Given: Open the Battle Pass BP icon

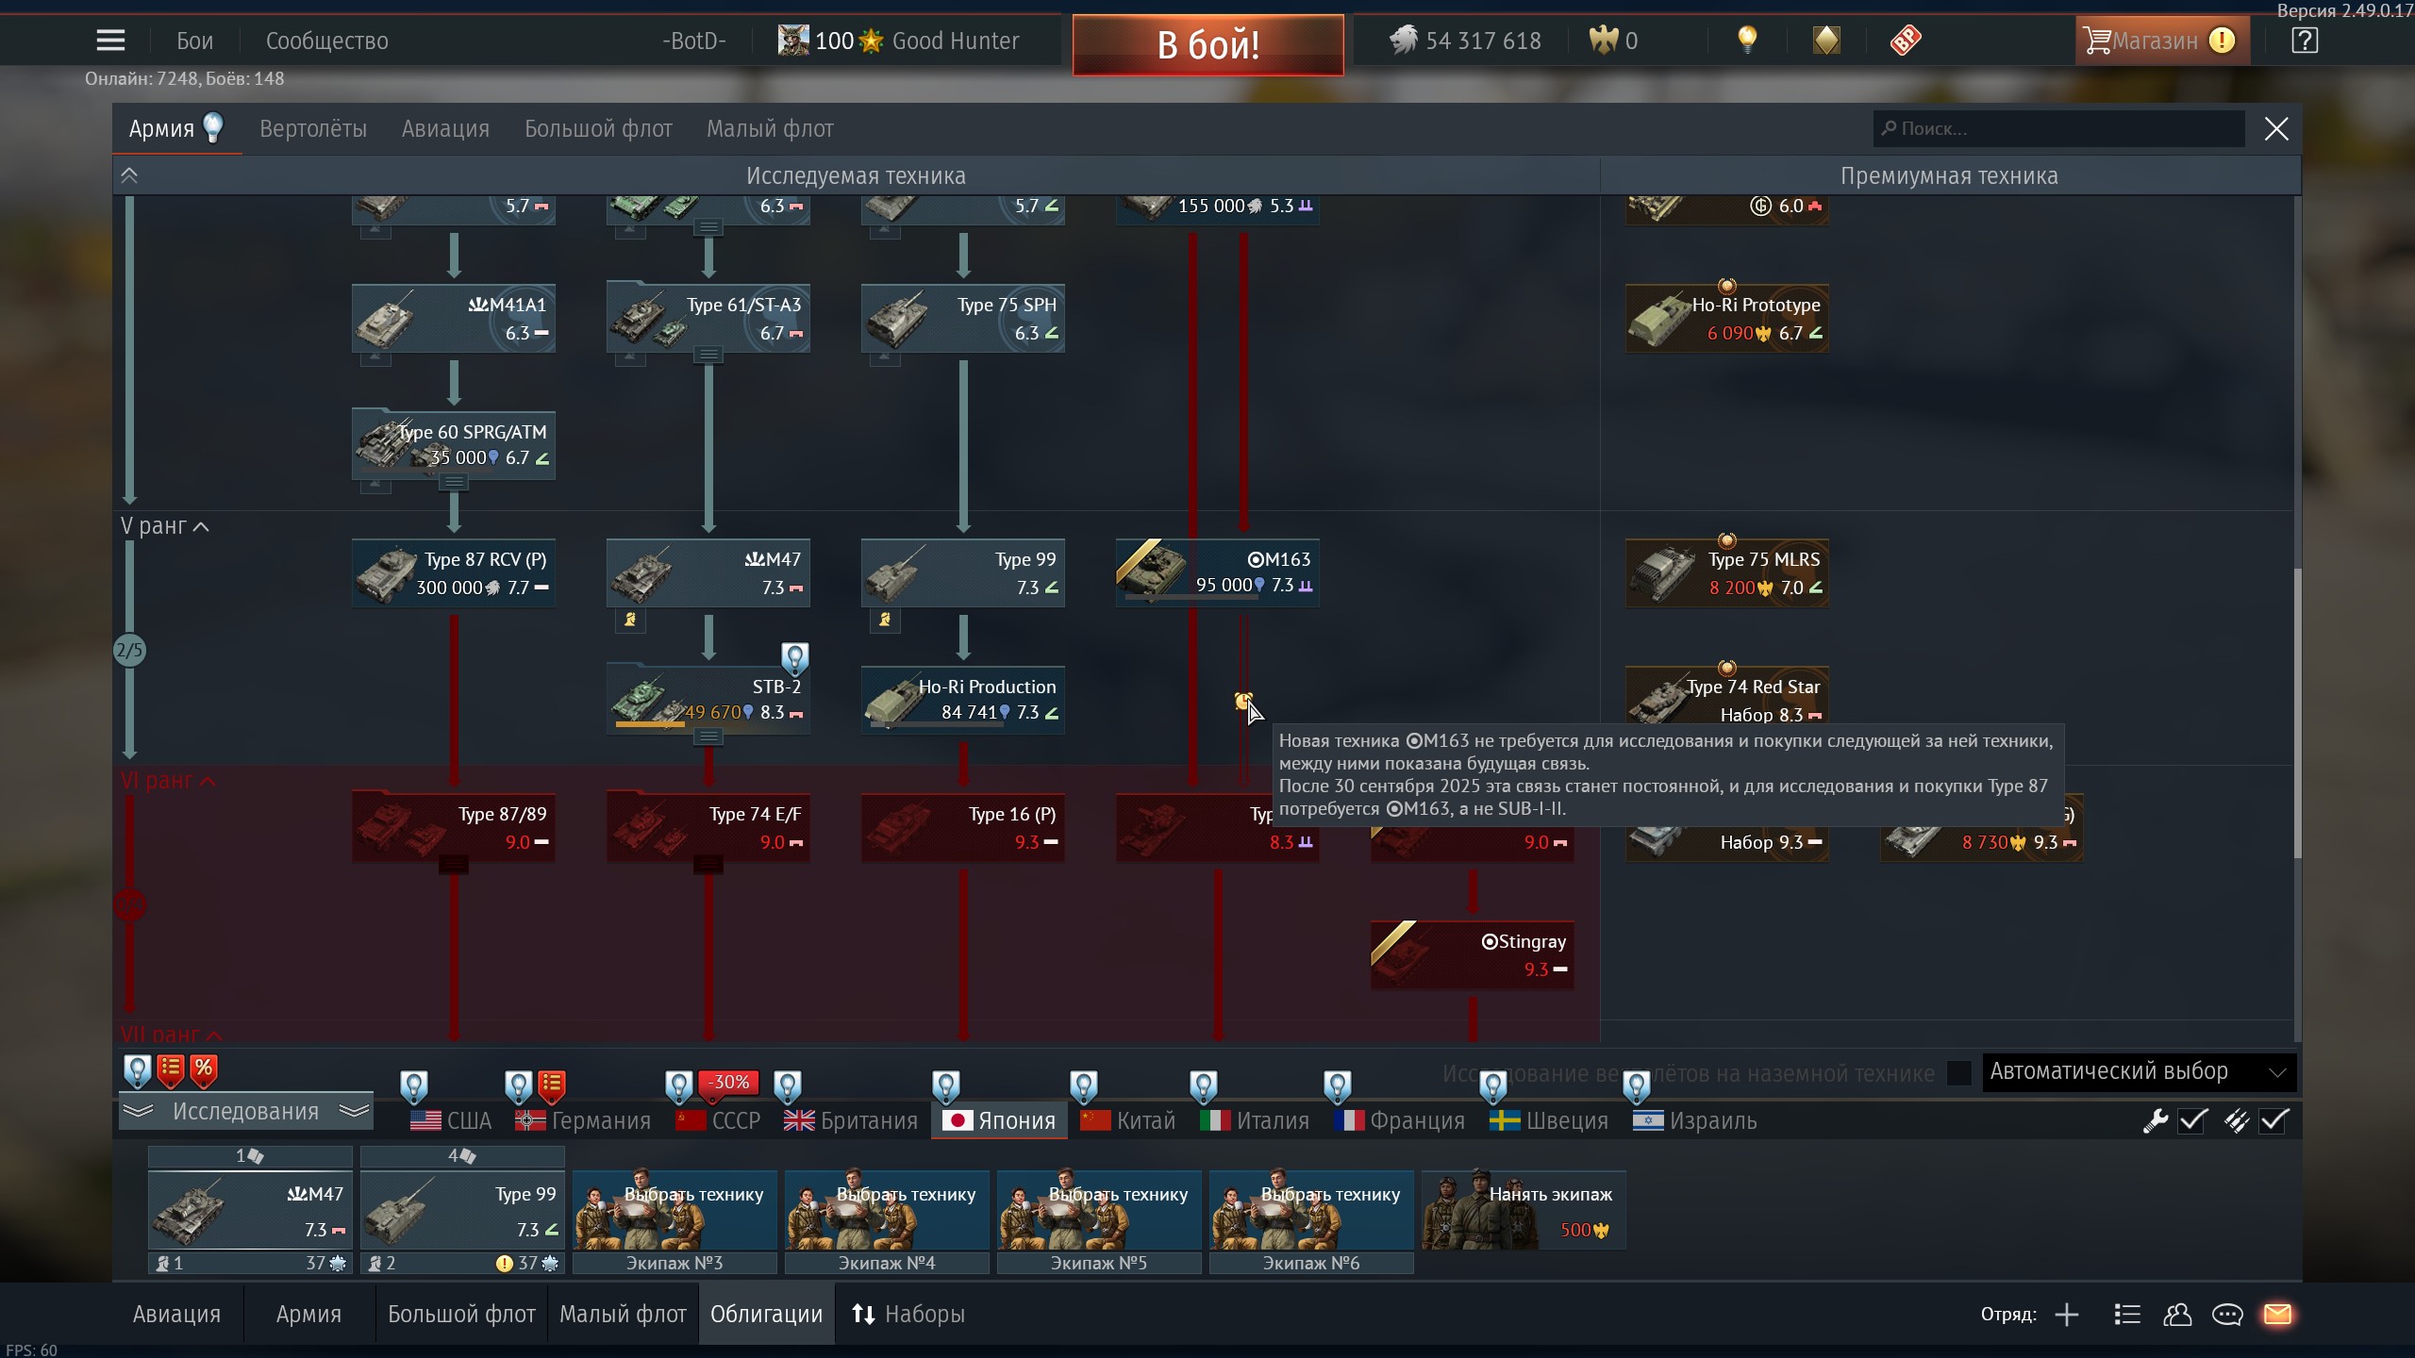Looking at the screenshot, I should point(1906,41).
